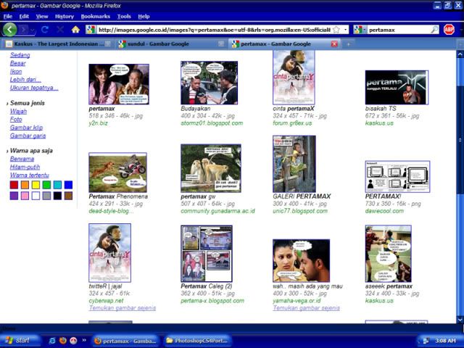This screenshot has width=464, height=348.
Task: Select the blue color swatch
Action: (68, 185)
